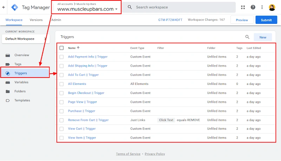Screen dimensions: 281x161
Task: Open the Help question mark icon
Action: 253,7
